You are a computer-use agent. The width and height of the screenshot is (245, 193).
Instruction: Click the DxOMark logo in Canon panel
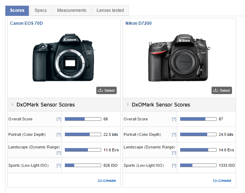107,181
